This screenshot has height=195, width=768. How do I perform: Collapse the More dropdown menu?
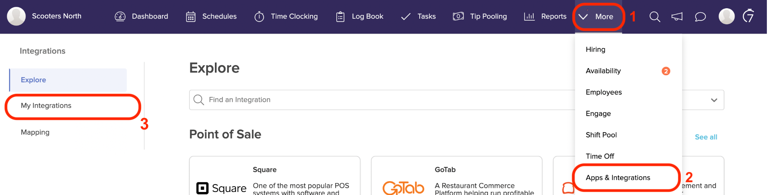pyautogui.click(x=598, y=16)
